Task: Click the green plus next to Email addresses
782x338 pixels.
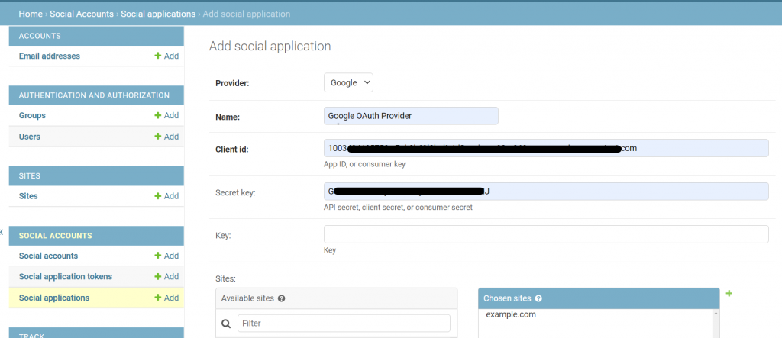Action: click(x=158, y=56)
